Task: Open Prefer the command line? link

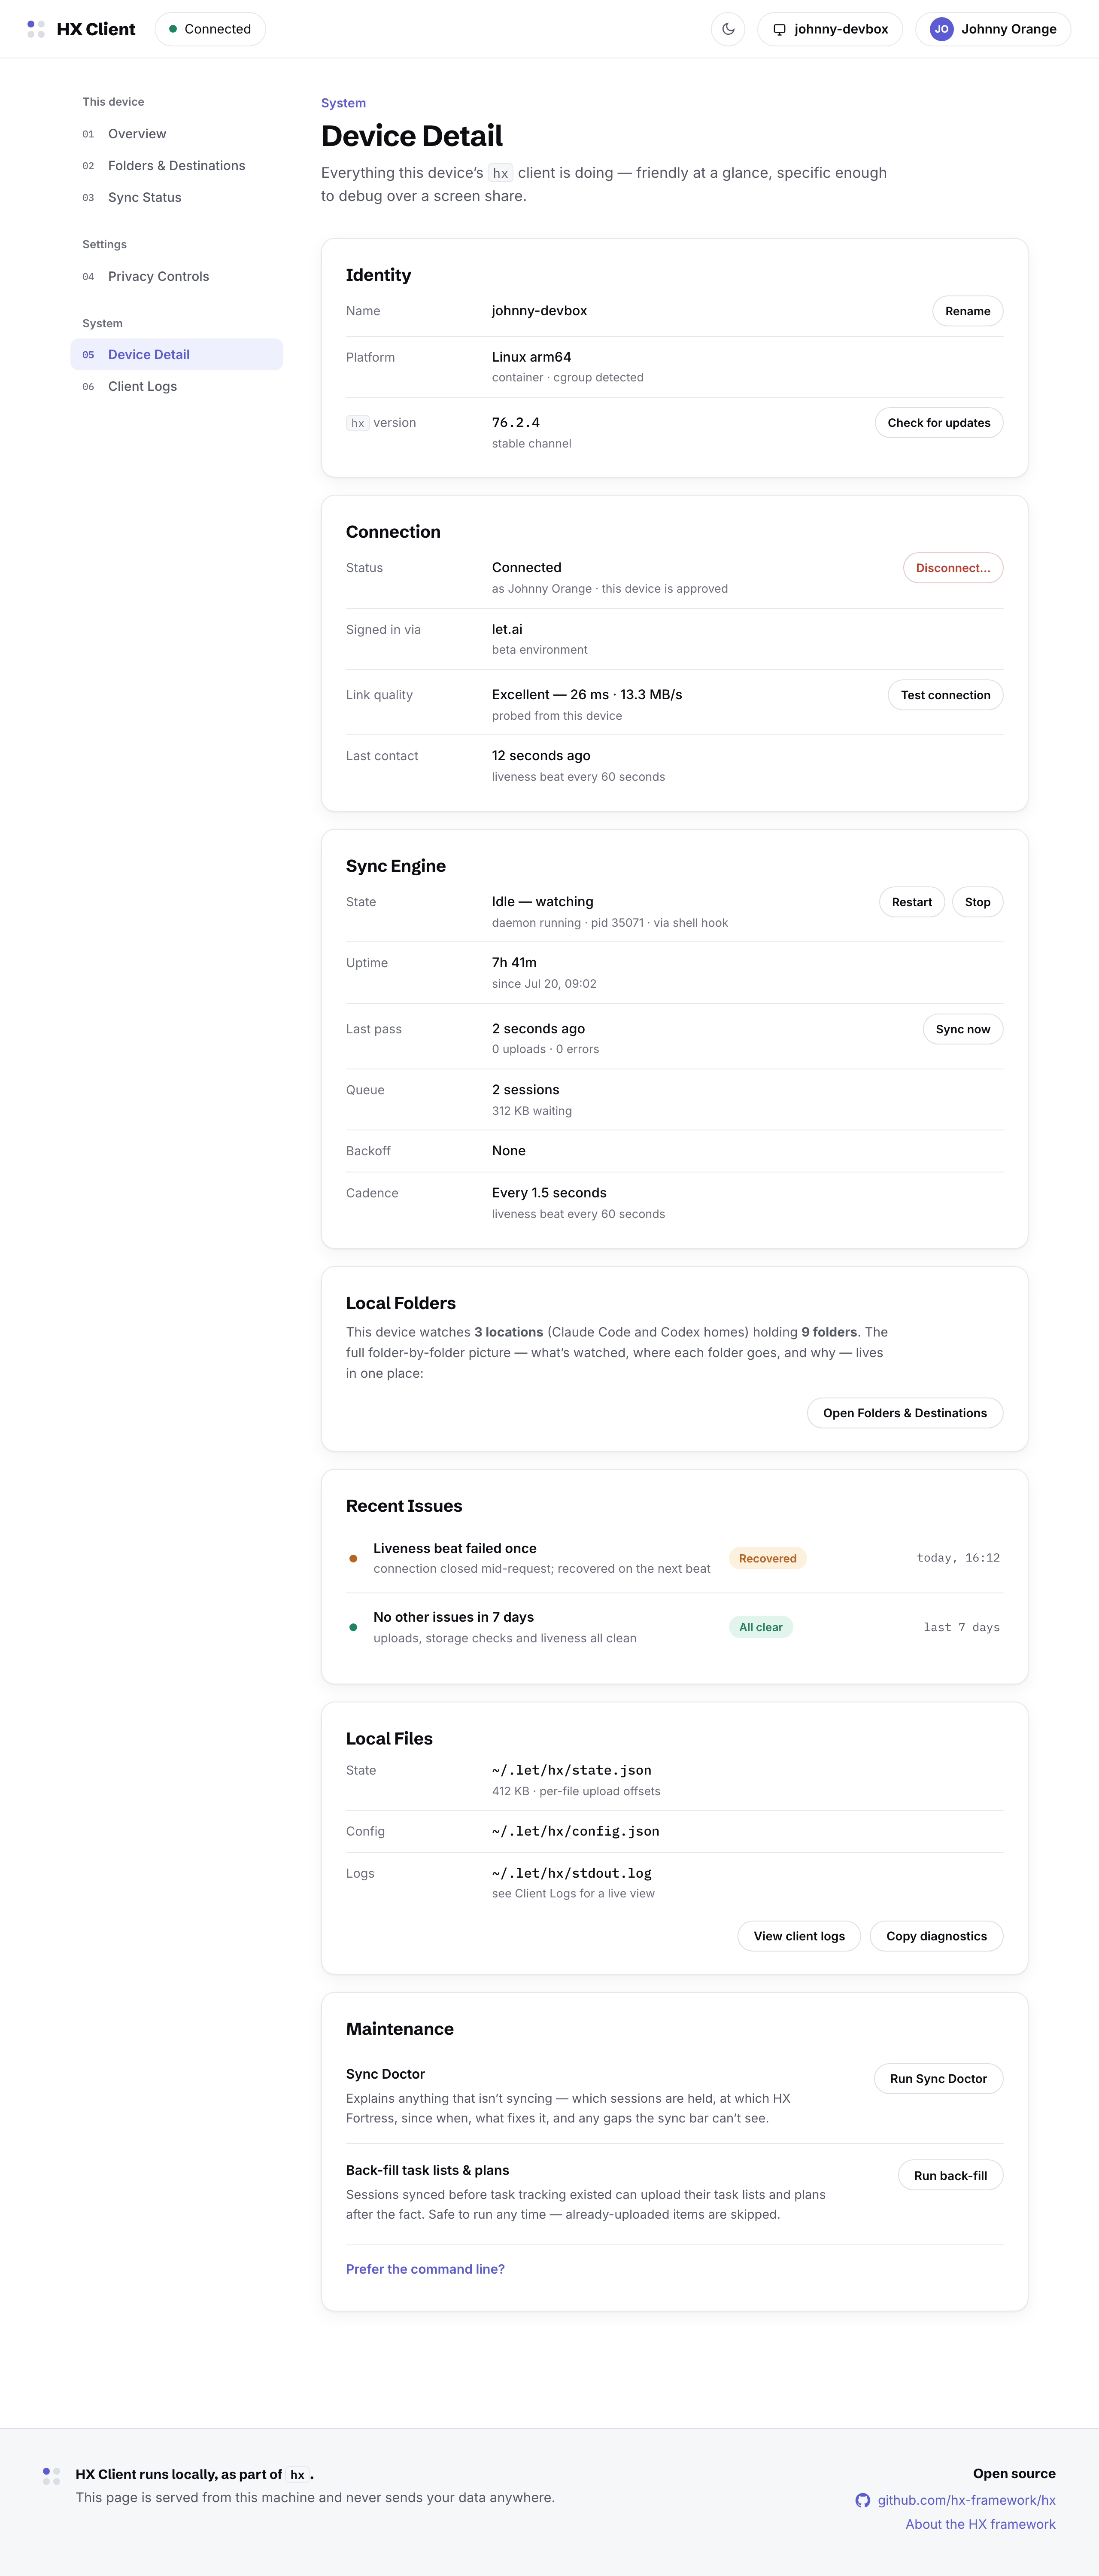Action: (425, 2269)
